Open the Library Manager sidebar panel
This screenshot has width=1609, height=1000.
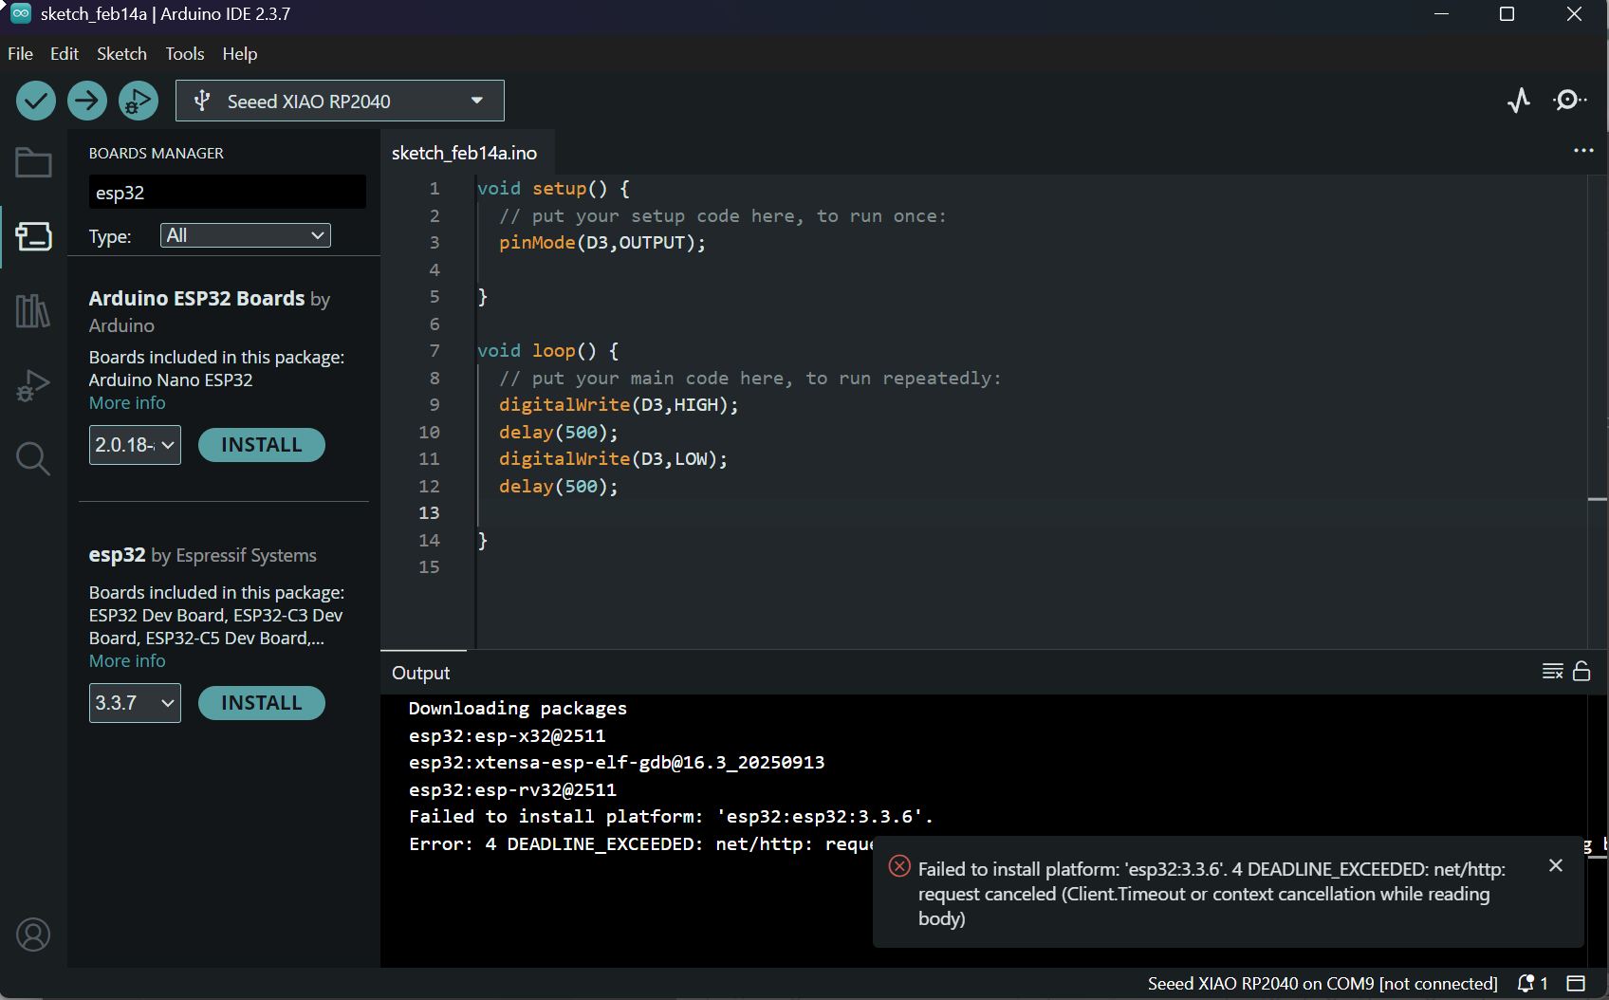33,310
